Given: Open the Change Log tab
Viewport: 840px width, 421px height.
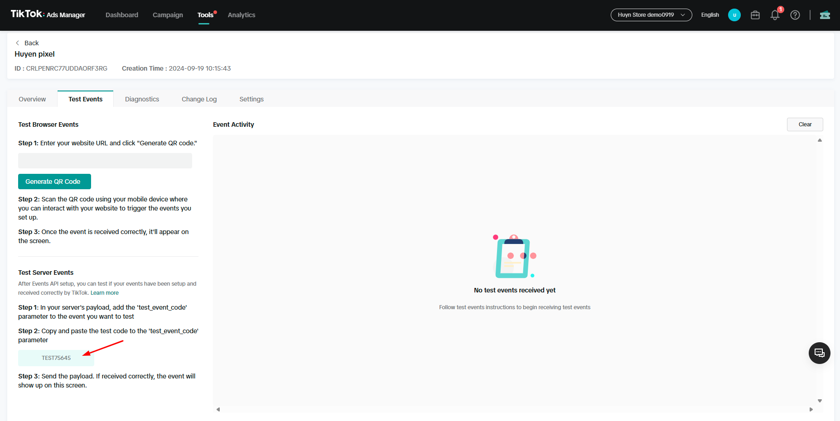Looking at the screenshot, I should click(x=199, y=99).
